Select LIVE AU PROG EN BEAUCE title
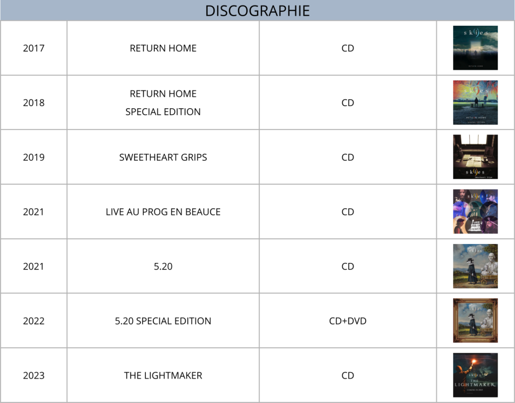Screen dimensions: 515x403 point(163,212)
